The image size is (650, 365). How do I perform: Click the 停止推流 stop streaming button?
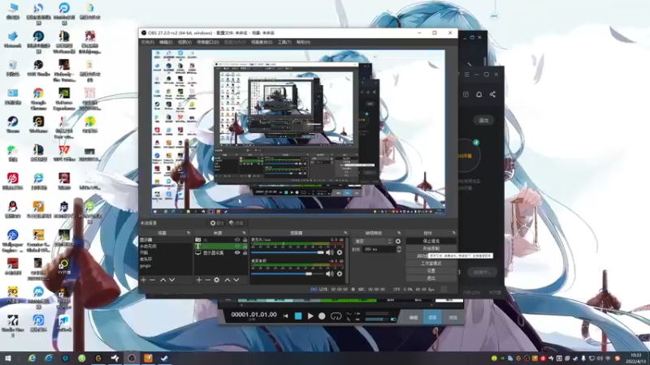[431, 241]
